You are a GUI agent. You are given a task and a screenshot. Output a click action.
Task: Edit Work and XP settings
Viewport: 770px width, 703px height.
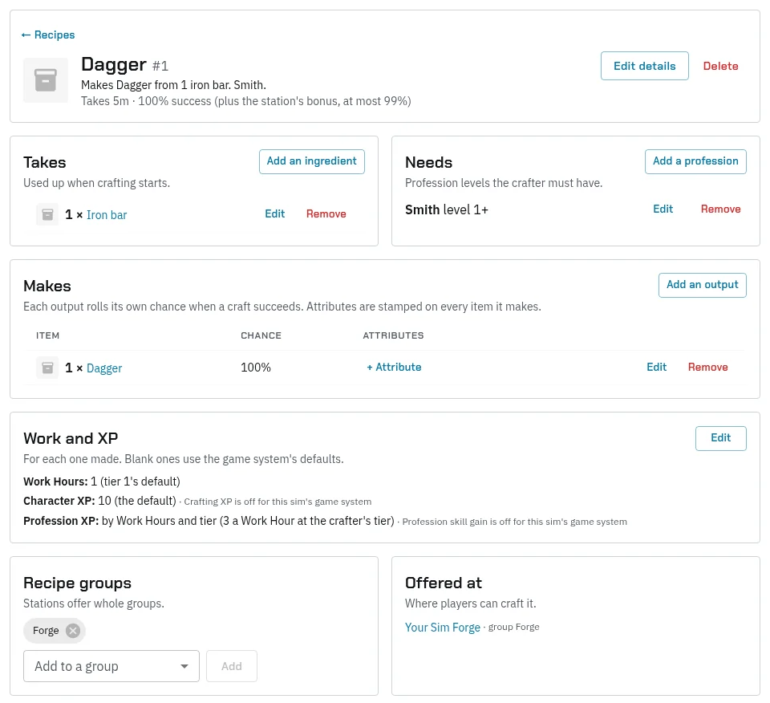click(x=720, y=438)
